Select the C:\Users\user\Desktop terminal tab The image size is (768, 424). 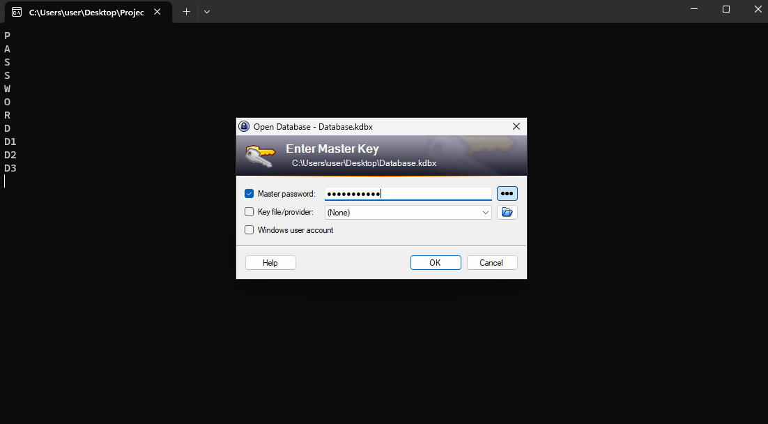[86, 13]
